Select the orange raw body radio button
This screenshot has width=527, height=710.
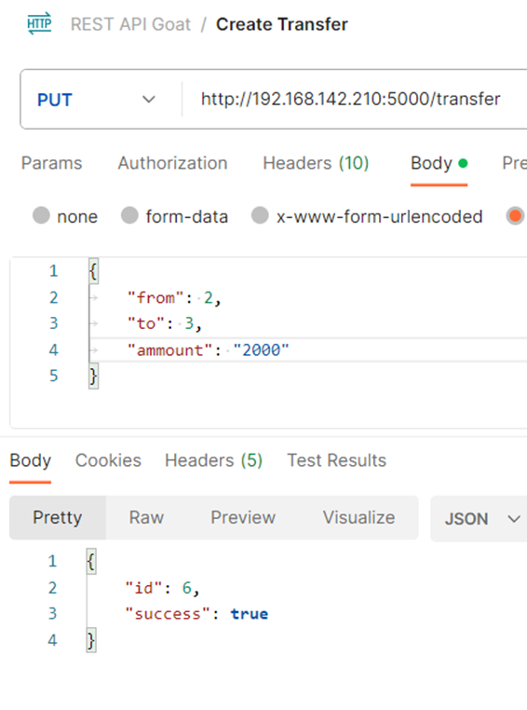515,215
